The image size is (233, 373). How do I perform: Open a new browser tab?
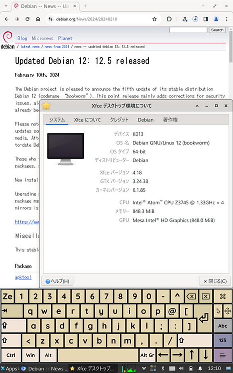tap(85, 6)
